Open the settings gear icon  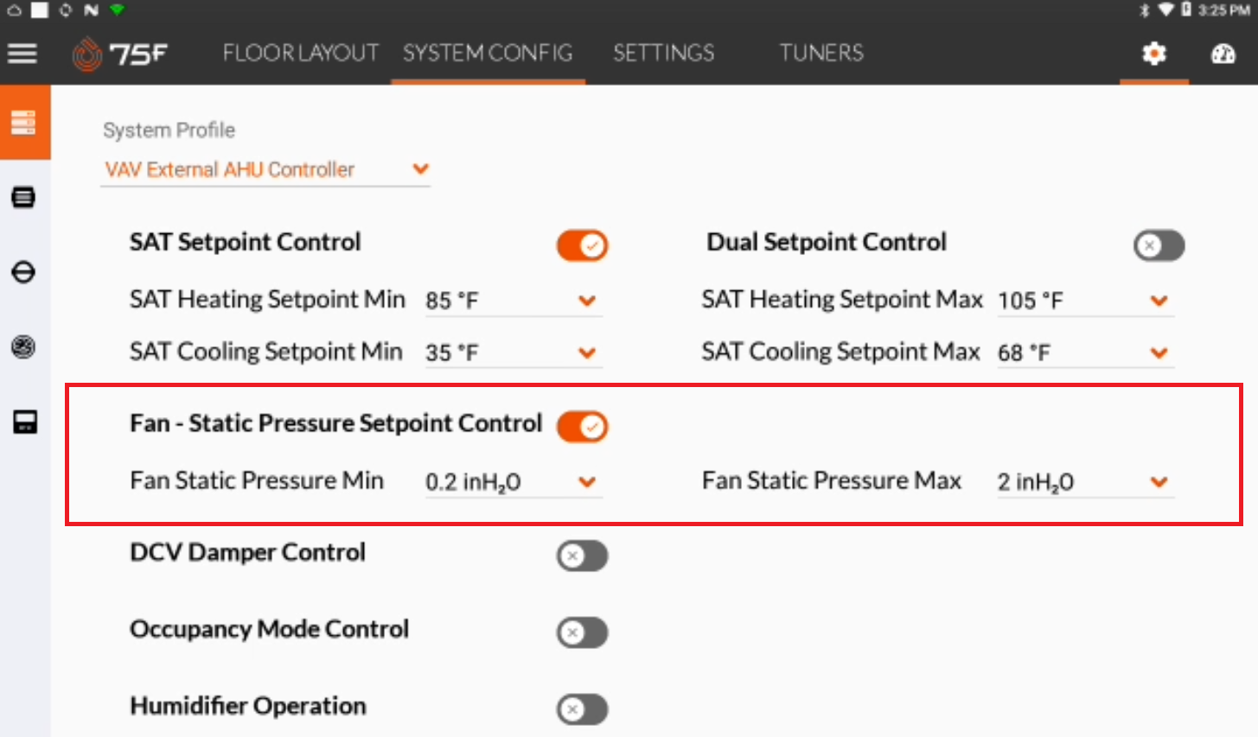1153,54
